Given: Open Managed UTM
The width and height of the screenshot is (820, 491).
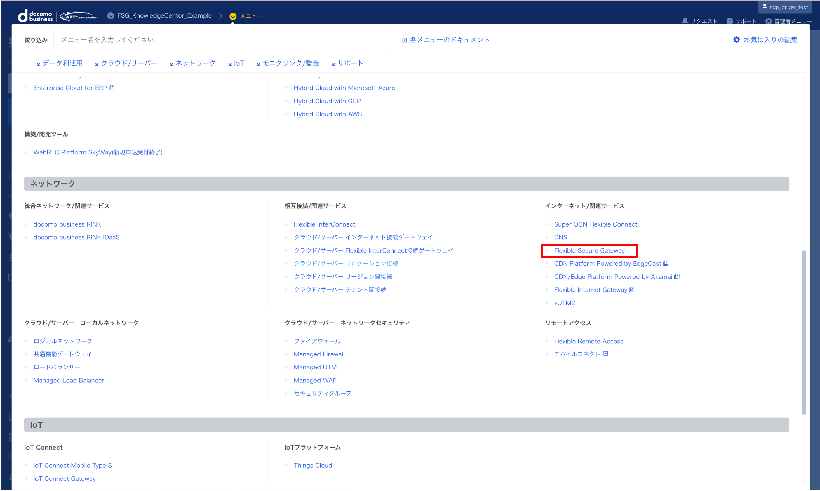Looking at the screenshot, I should [315, 367].
